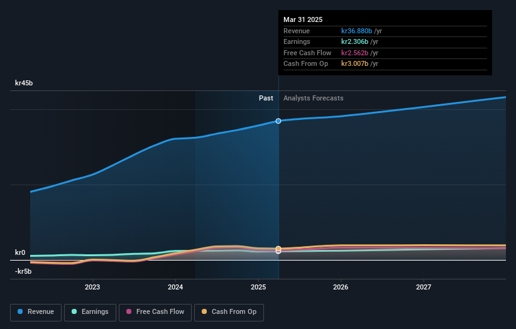
Task: Click the tooltip Revenue row label
Action: point(297,31)
